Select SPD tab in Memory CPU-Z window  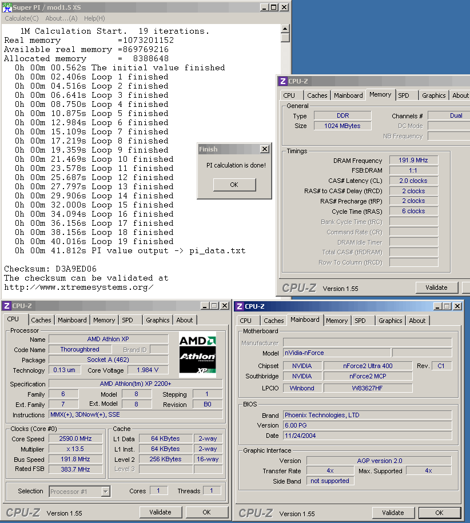(x=403, y=95)
